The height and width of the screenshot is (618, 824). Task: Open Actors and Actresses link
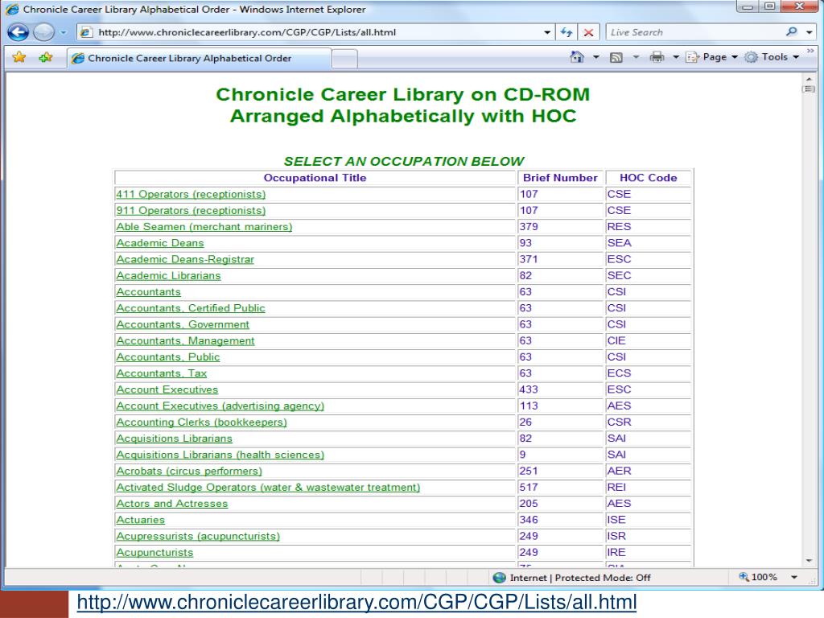172,504
